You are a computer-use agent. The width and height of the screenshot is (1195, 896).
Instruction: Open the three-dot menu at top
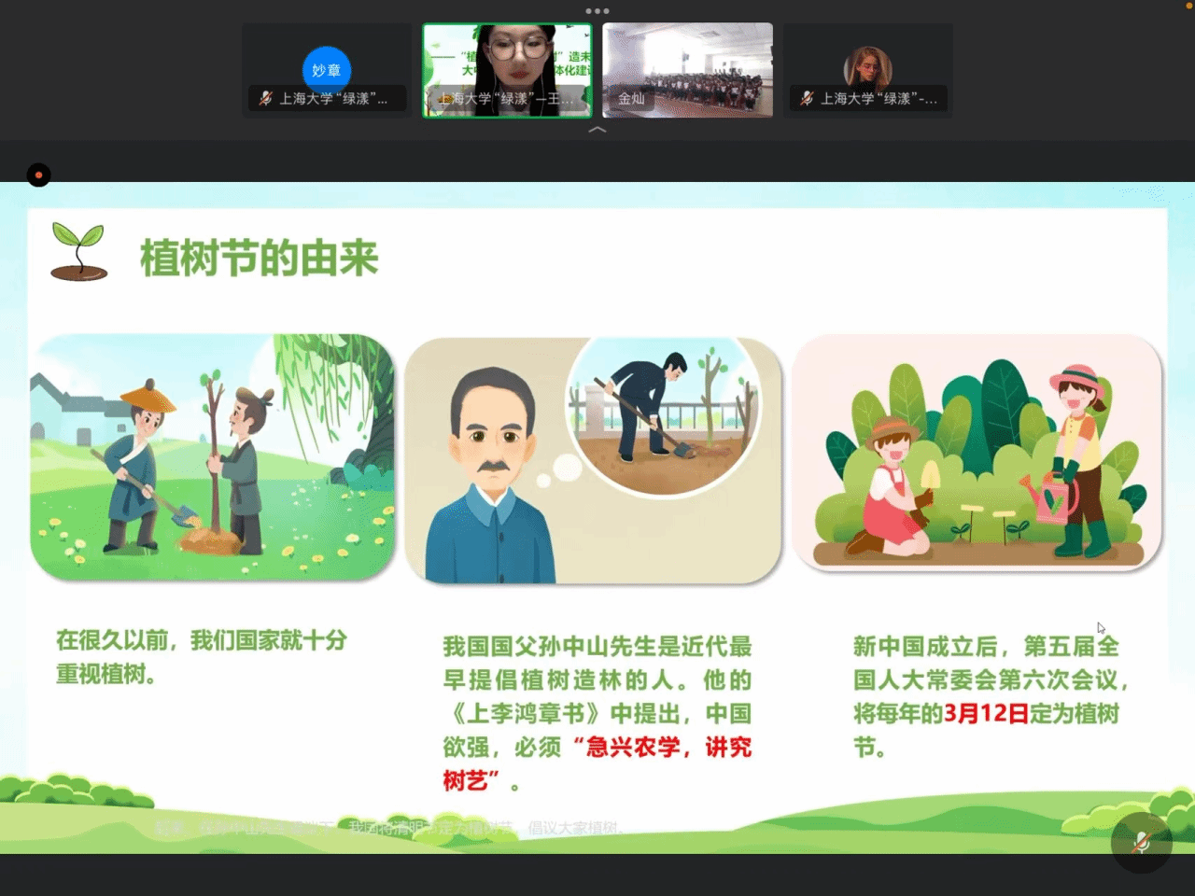[597, 11]
